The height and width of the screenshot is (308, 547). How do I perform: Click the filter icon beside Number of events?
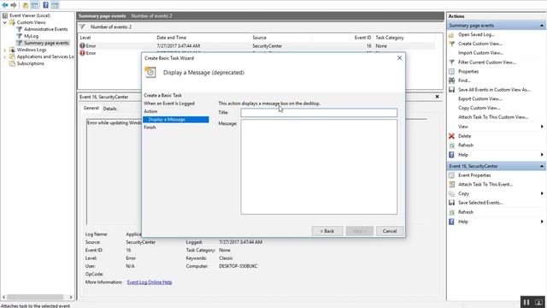[82, 27]
